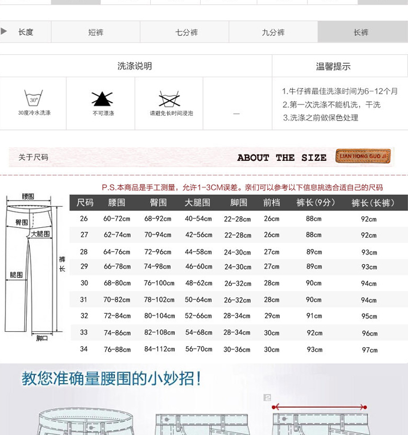This screenshot has height=435, width=408.
Task: Click the 腿围 label on the diagram
Action: click(x=16, y=275)
